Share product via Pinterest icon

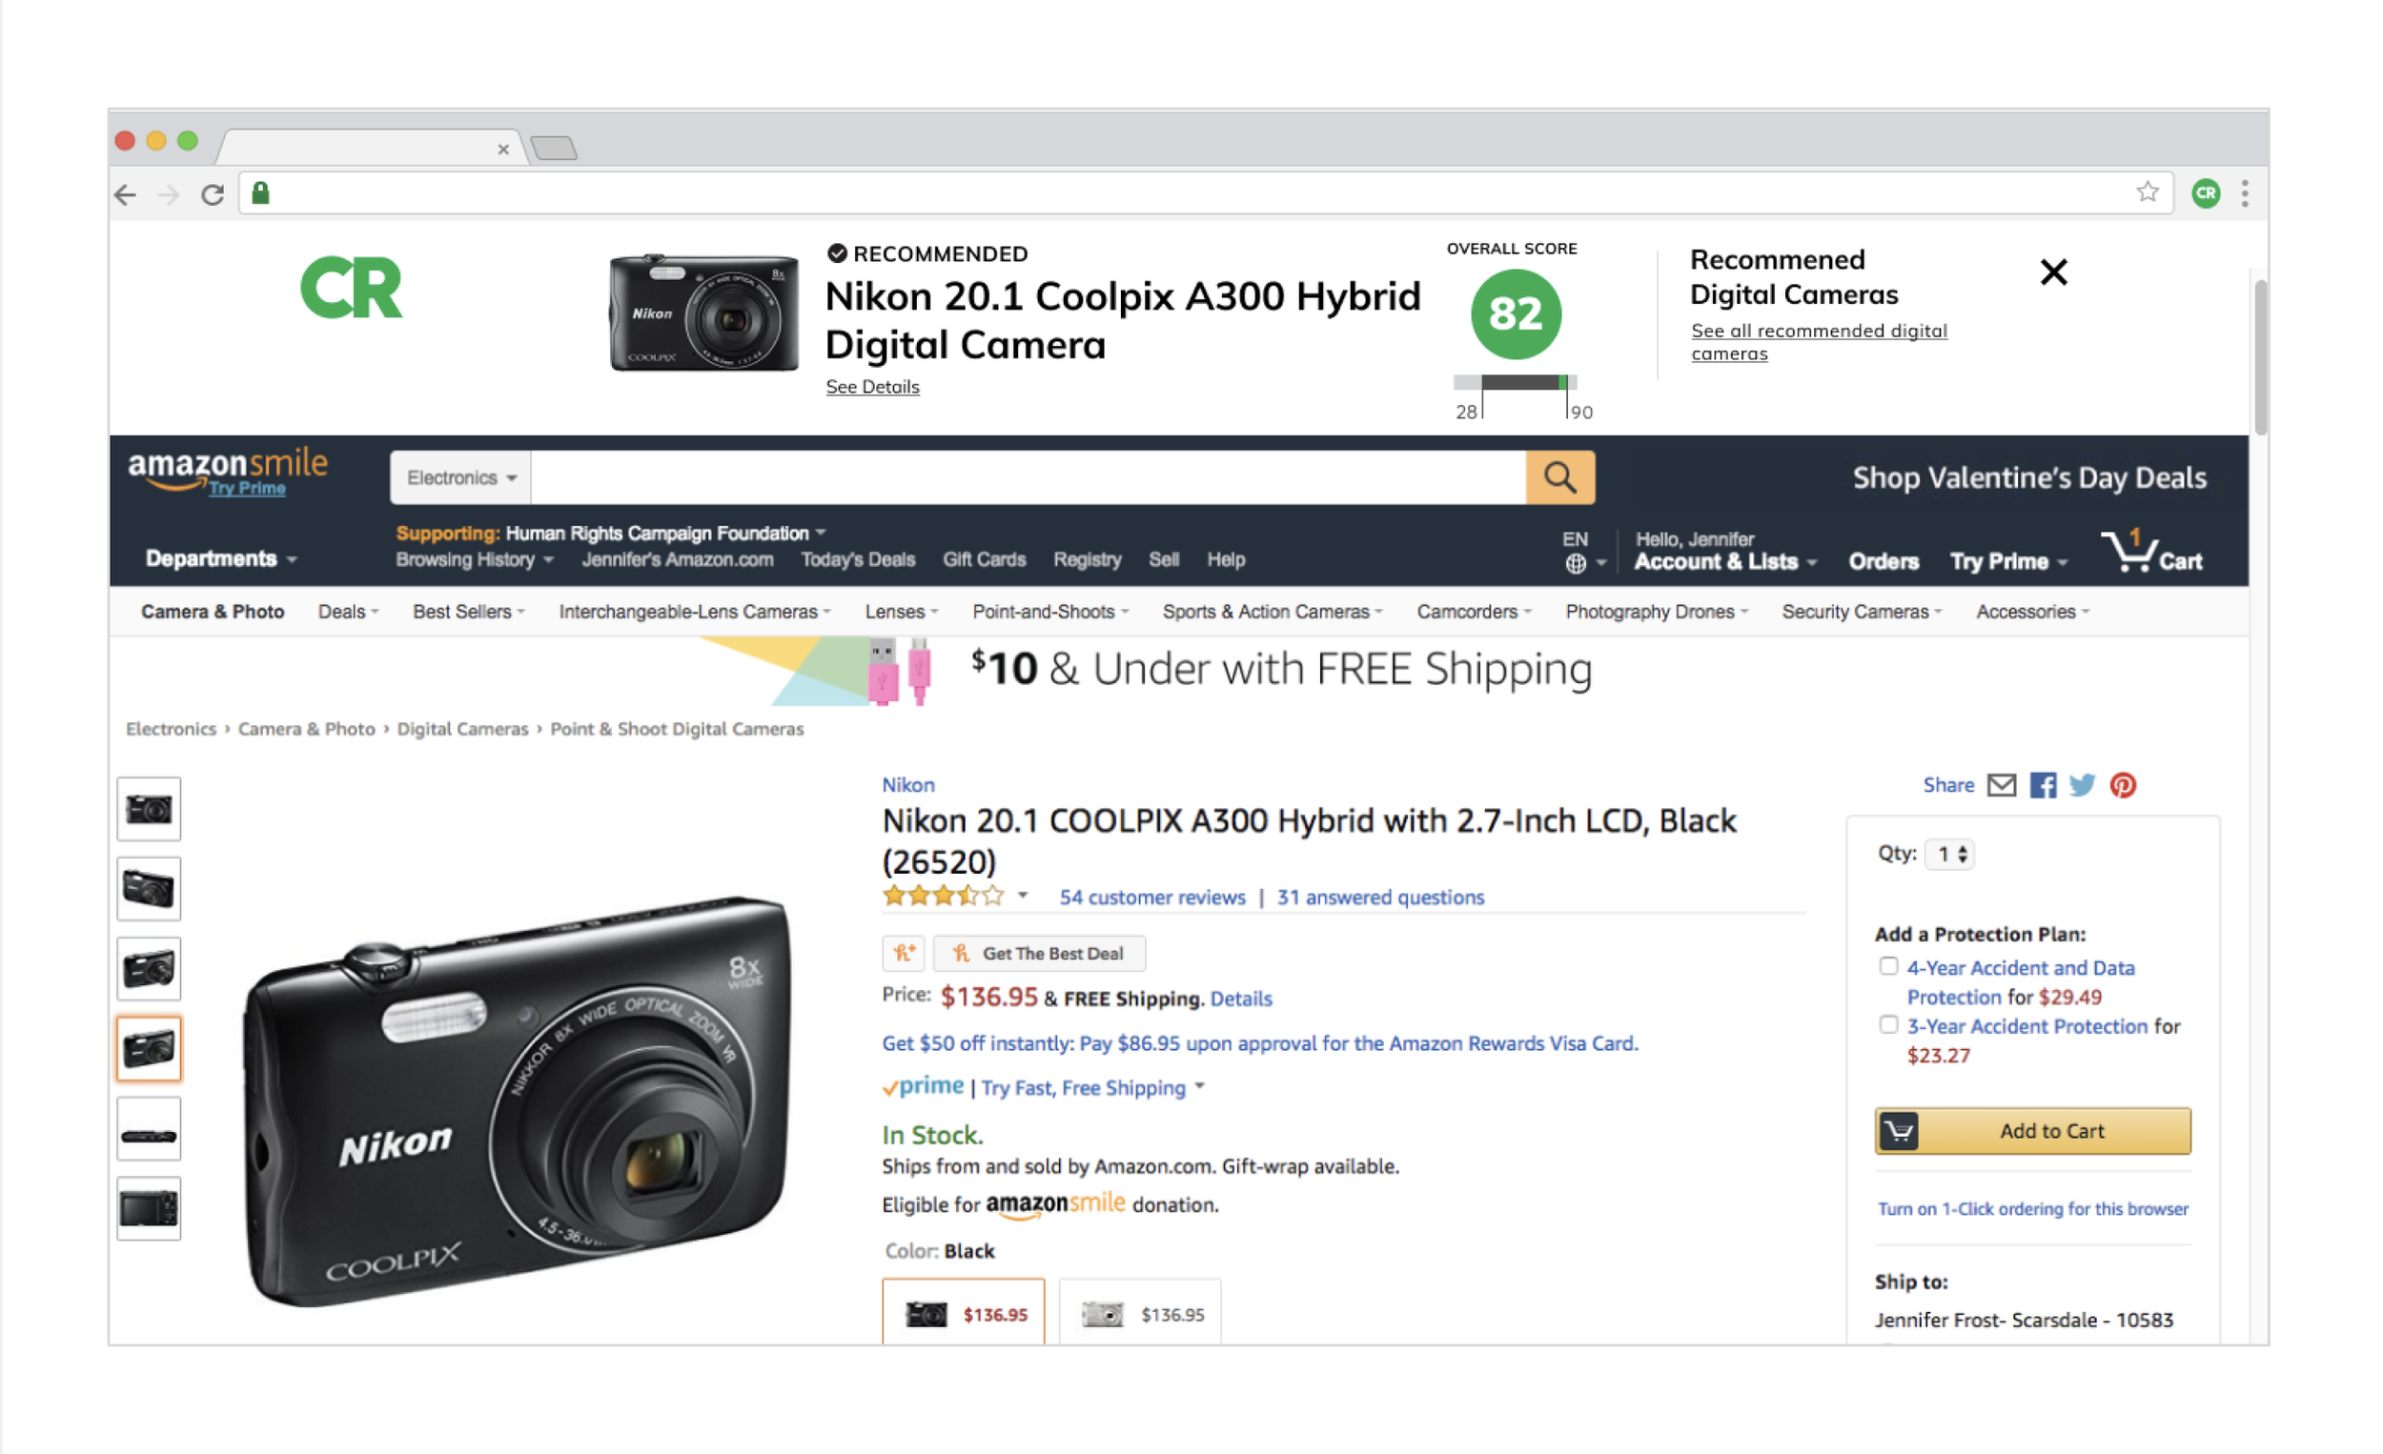coord(2123,785)
